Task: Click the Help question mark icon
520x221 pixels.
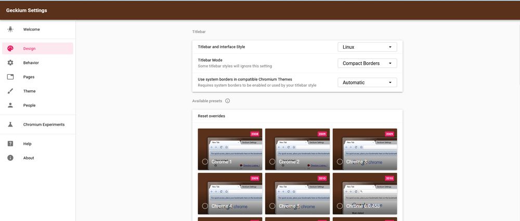Action: (10, 144)
